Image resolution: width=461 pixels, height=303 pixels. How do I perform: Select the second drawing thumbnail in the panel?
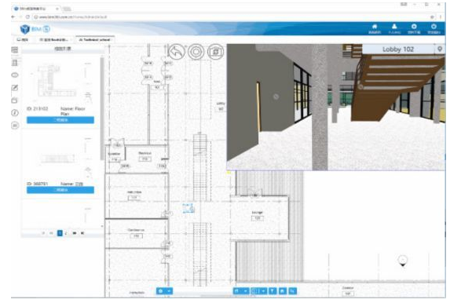coord(60,158)
